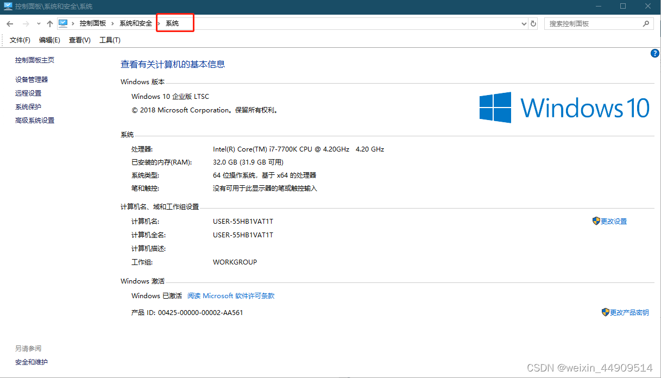
Task: Open 系统保护 link
Action: point(28,107)
